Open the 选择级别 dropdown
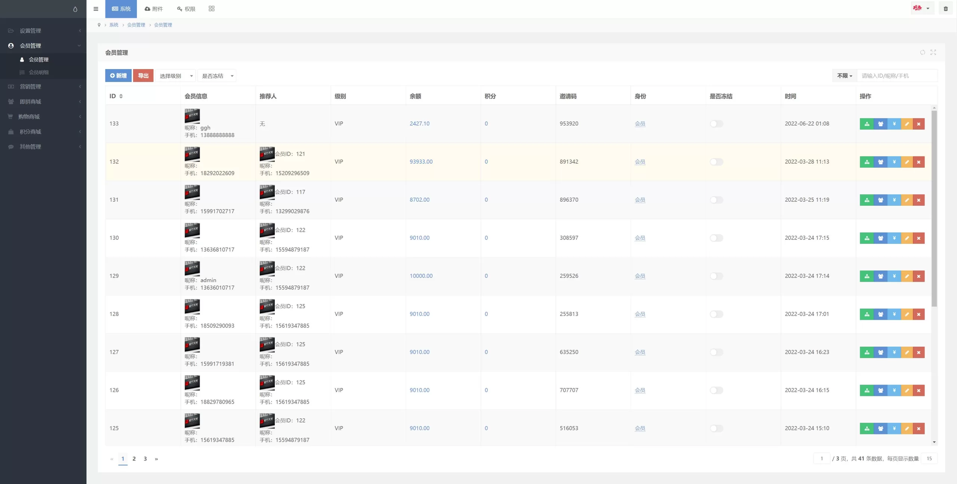 [x=176, y=76]
